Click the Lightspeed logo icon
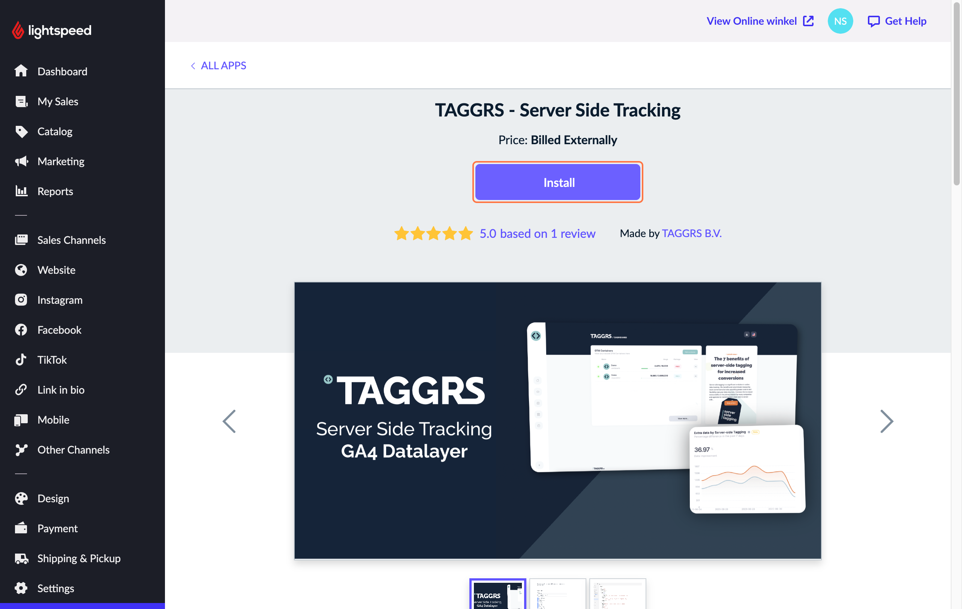 point(18,30)
